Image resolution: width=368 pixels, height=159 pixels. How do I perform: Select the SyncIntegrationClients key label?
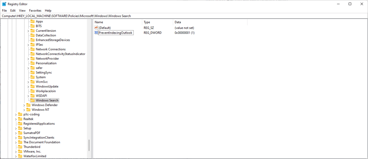click(x=39, y=137)
